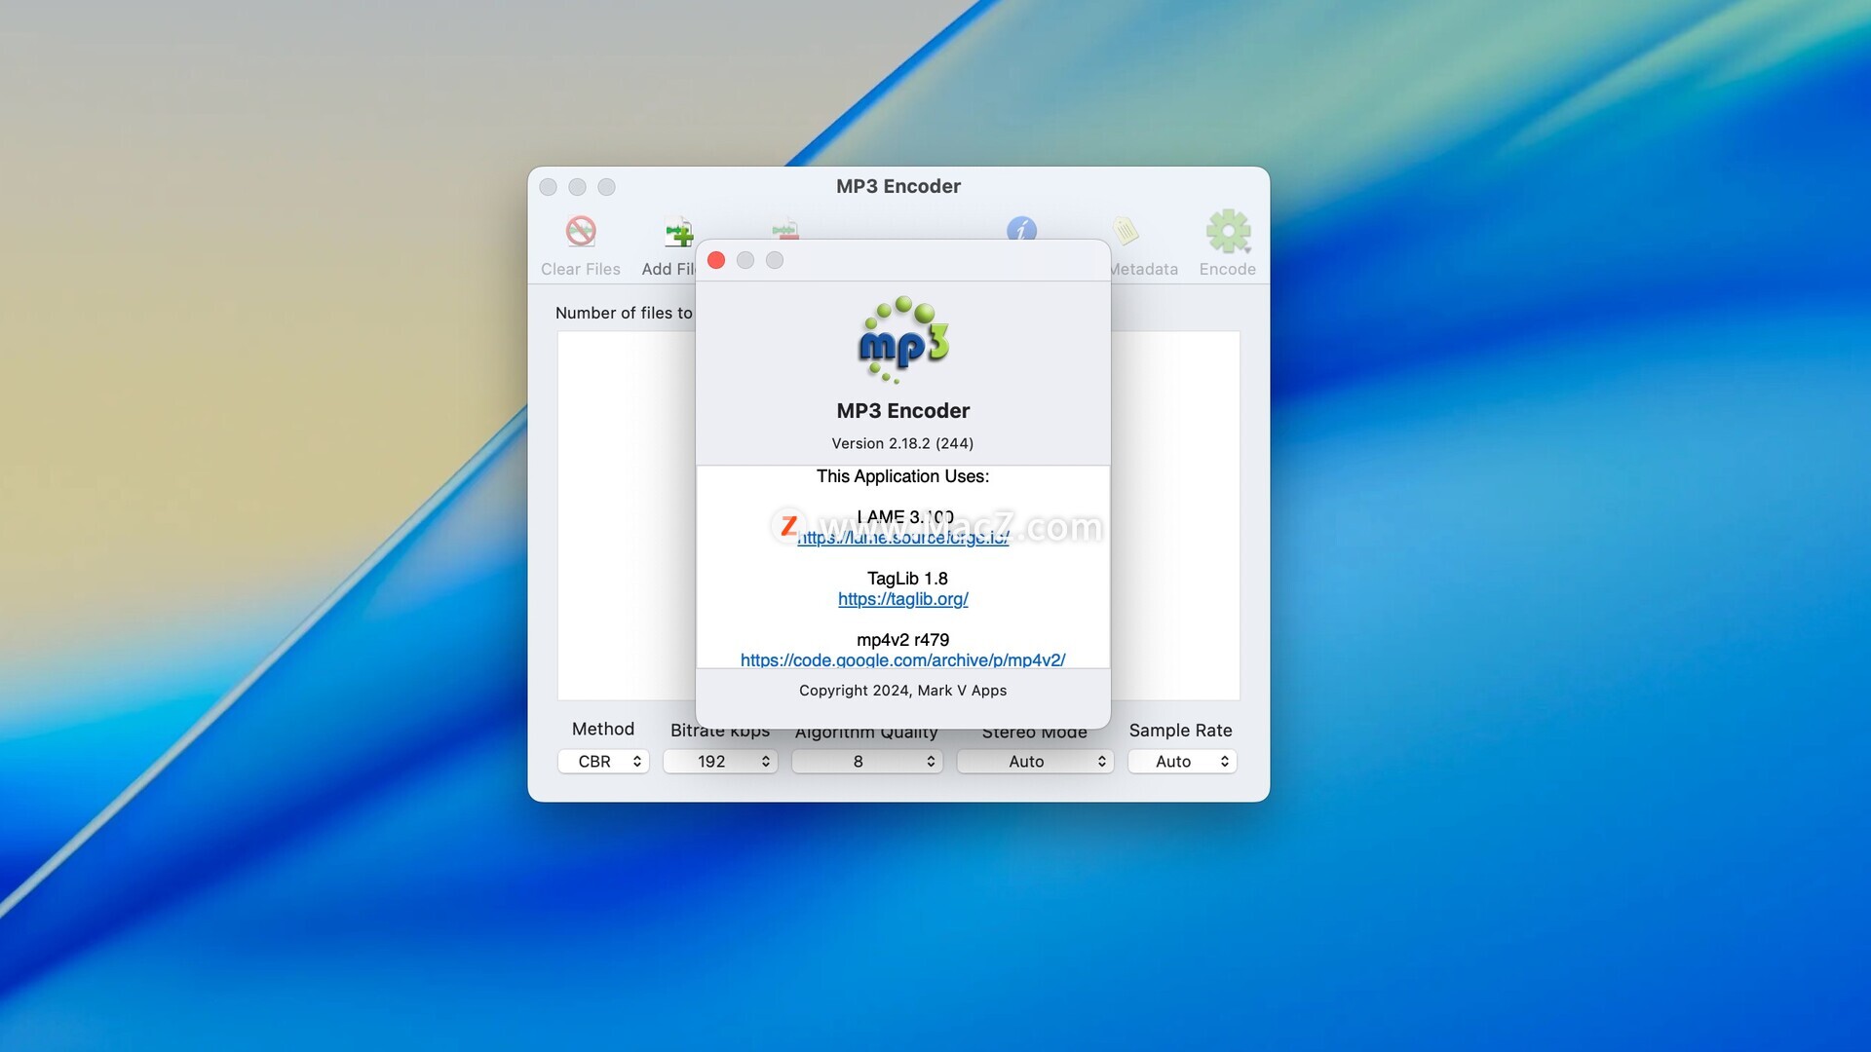Follow the taglib.org link
Screen dimensions: 1871x1052
tap(902, 599)
